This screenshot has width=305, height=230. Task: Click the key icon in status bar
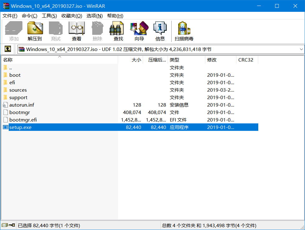[x=12, y=225]
